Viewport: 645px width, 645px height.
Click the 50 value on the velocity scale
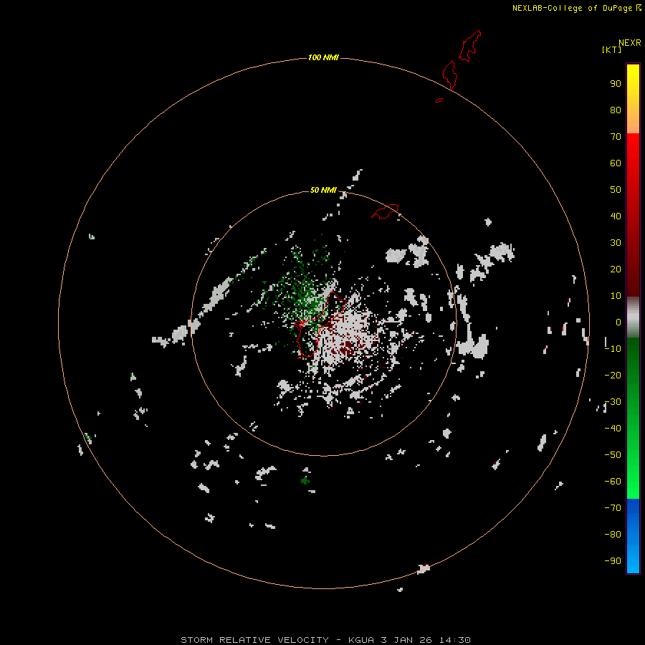coord(616,190)
